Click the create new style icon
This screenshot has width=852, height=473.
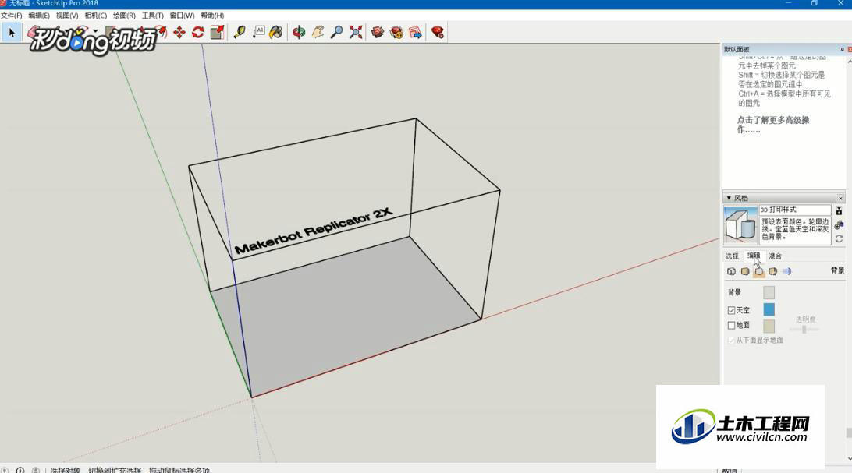839,224
